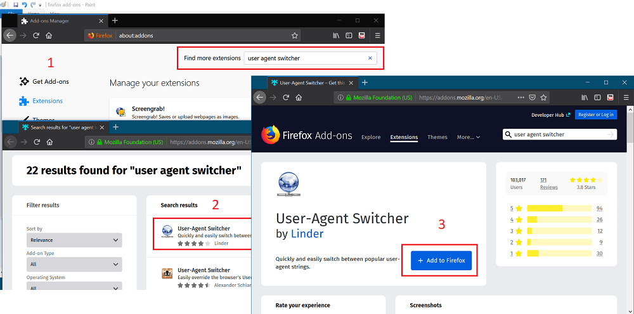Click Home icon in about:addons window
634x314 pixels.
coord(49,36)
